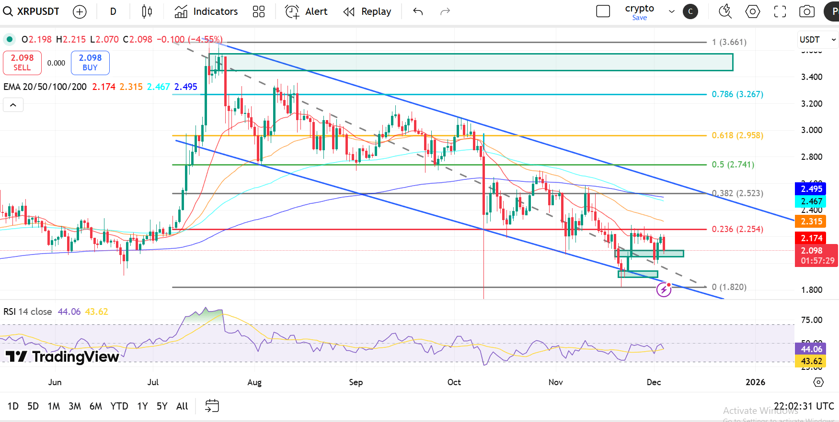This screenshot has width=839, height=422.
Task: Select the 0.382 (2.523) Fibonacci label
Action: (x=737, y=193)
